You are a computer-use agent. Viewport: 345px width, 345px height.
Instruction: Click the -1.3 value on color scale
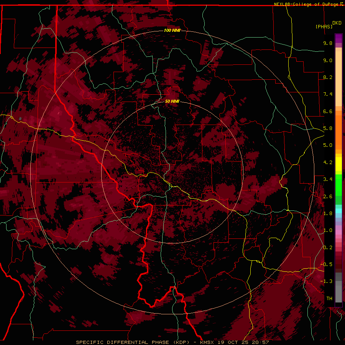(x=327, y=281)
